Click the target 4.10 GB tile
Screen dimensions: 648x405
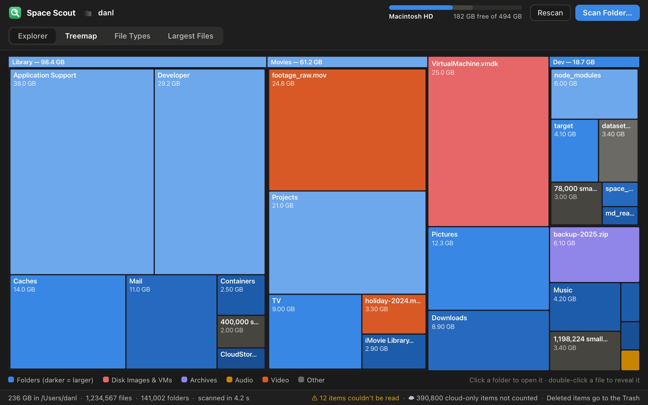click(574, 151)
